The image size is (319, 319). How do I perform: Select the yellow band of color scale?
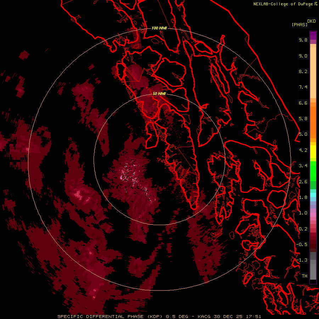coord(313,152)
